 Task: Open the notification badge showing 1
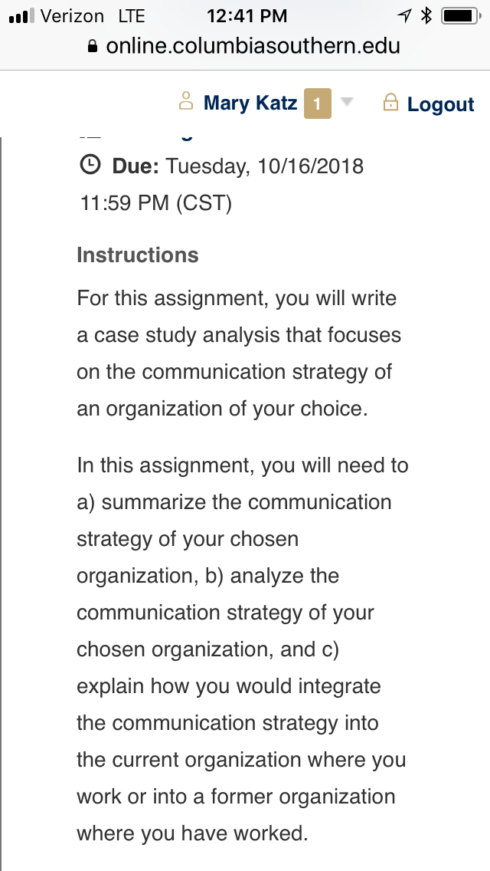pyautogui.click(x=318, y=104)
